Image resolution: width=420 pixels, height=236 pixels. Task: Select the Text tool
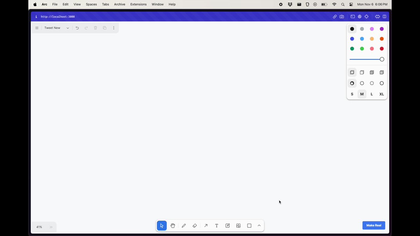217,226
